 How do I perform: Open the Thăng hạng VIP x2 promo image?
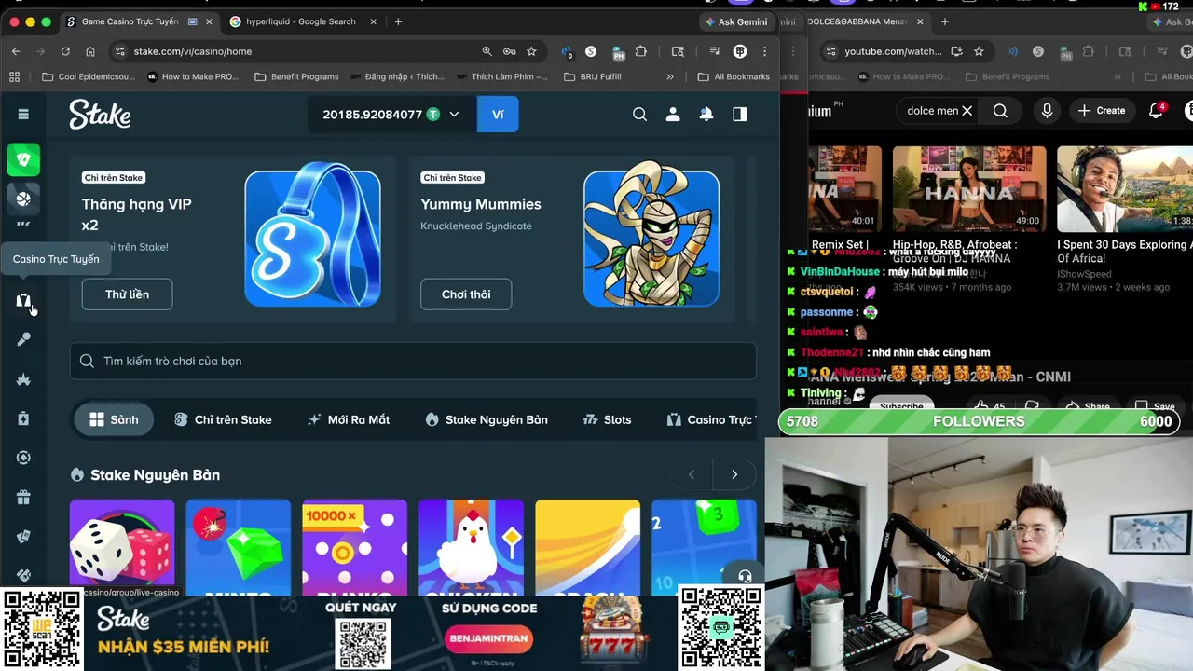(312, 235)
